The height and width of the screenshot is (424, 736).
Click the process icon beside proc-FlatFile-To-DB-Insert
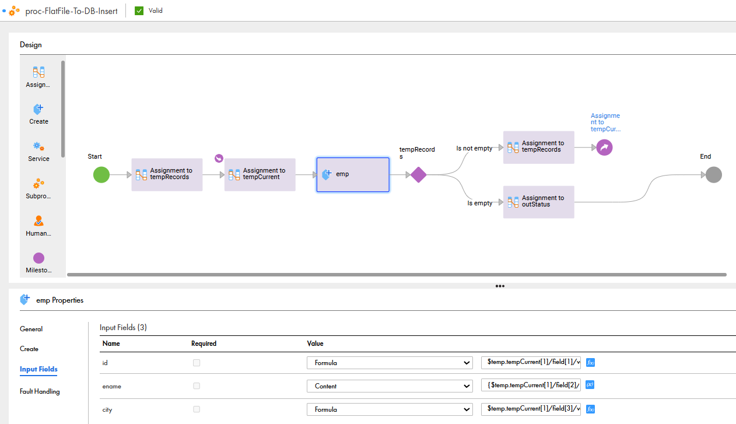point(14,10)
